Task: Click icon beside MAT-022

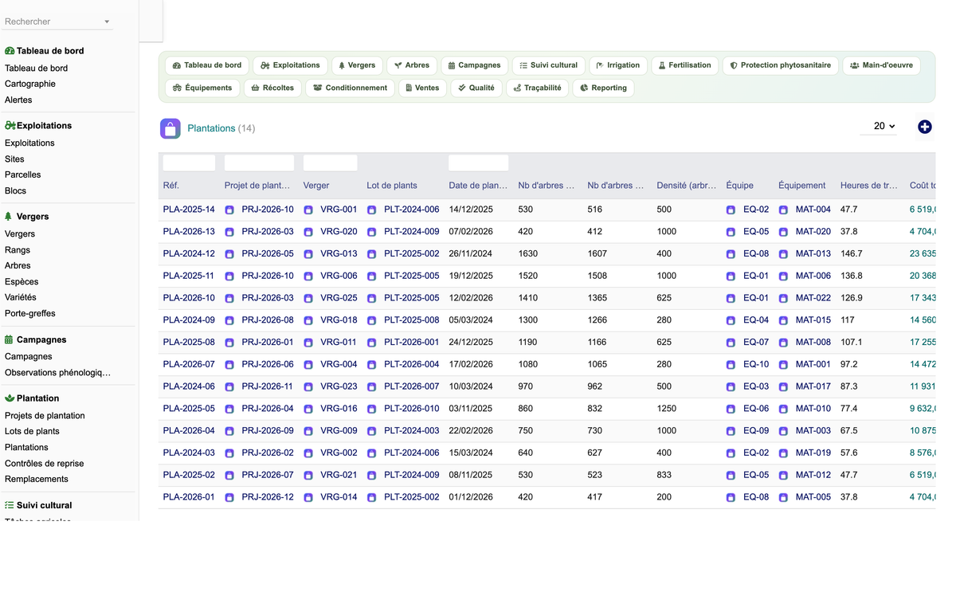Action: [783, 298]
